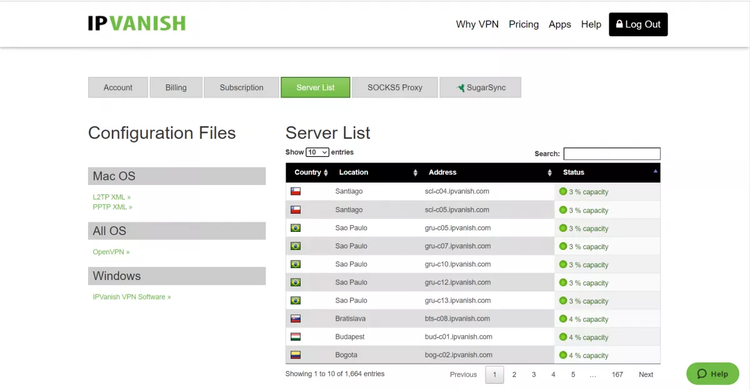
Task: Click the Chile flag for scl-c04 server
Action: 296,191
